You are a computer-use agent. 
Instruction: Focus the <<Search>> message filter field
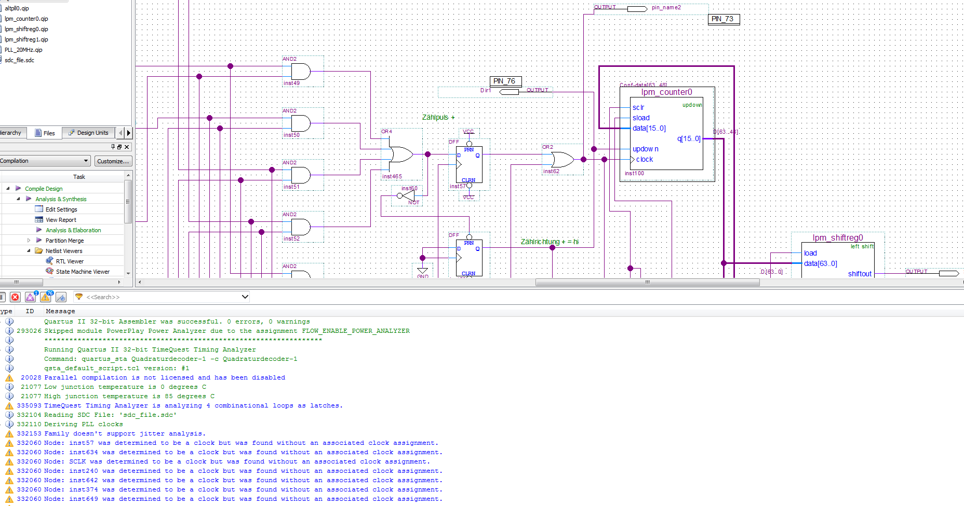point(163,297)
